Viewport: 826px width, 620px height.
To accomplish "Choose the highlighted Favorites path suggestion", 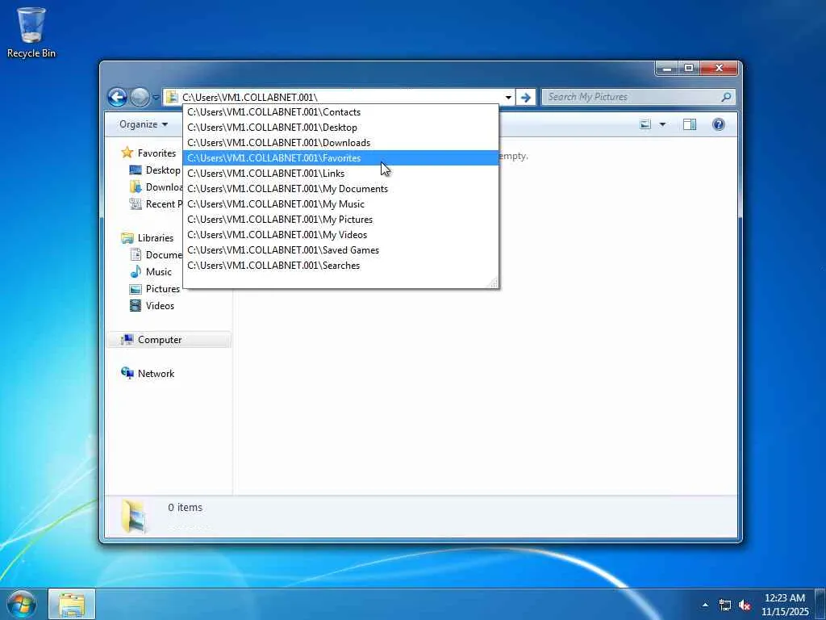I will tap(340, 158).
